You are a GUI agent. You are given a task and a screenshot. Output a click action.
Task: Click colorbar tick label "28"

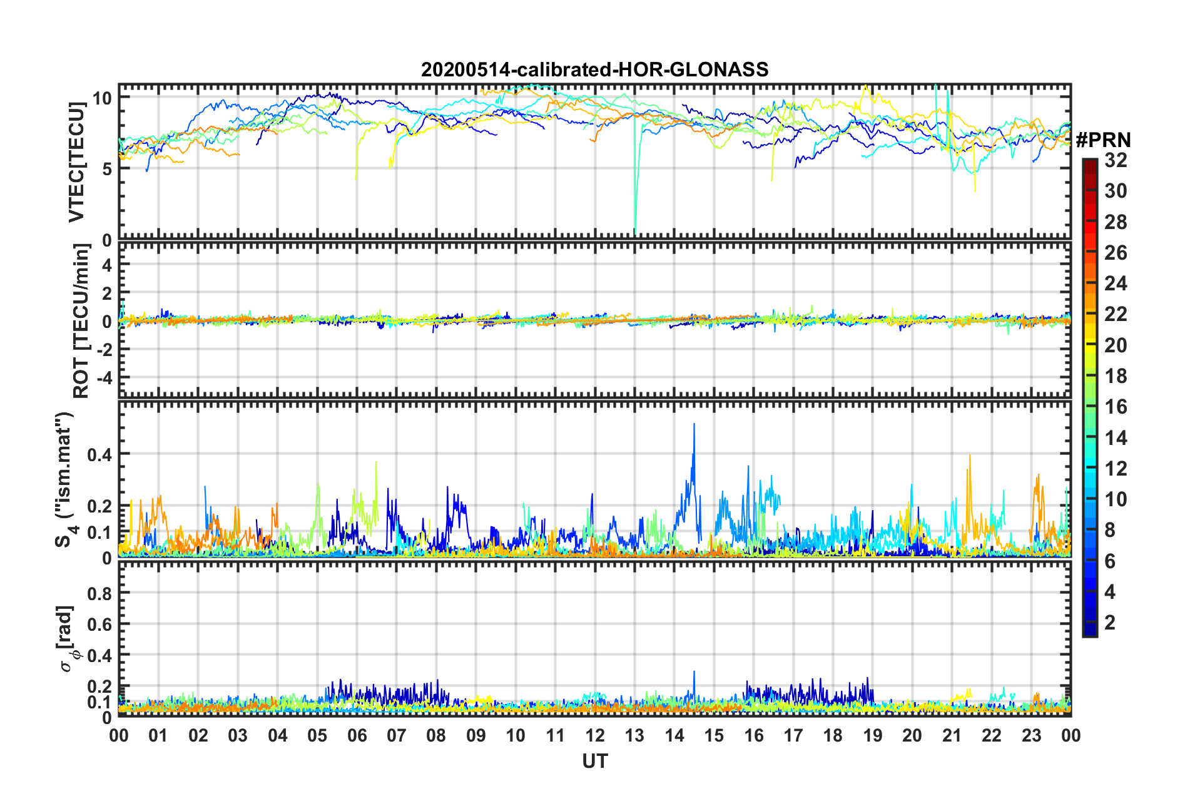1116,222
